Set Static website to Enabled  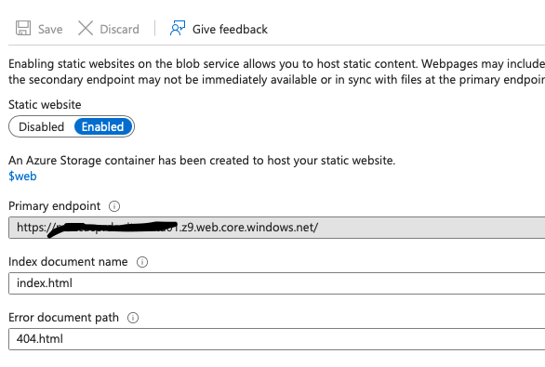click(x=103, y=126)
